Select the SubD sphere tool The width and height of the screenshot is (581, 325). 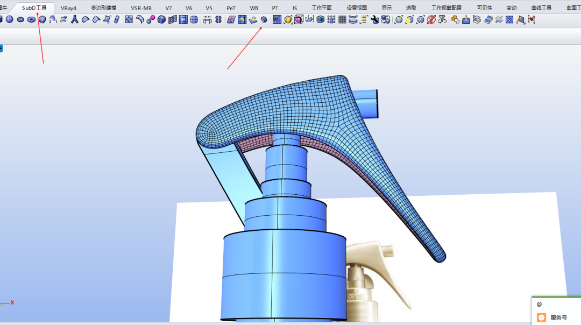coord(10,20)
